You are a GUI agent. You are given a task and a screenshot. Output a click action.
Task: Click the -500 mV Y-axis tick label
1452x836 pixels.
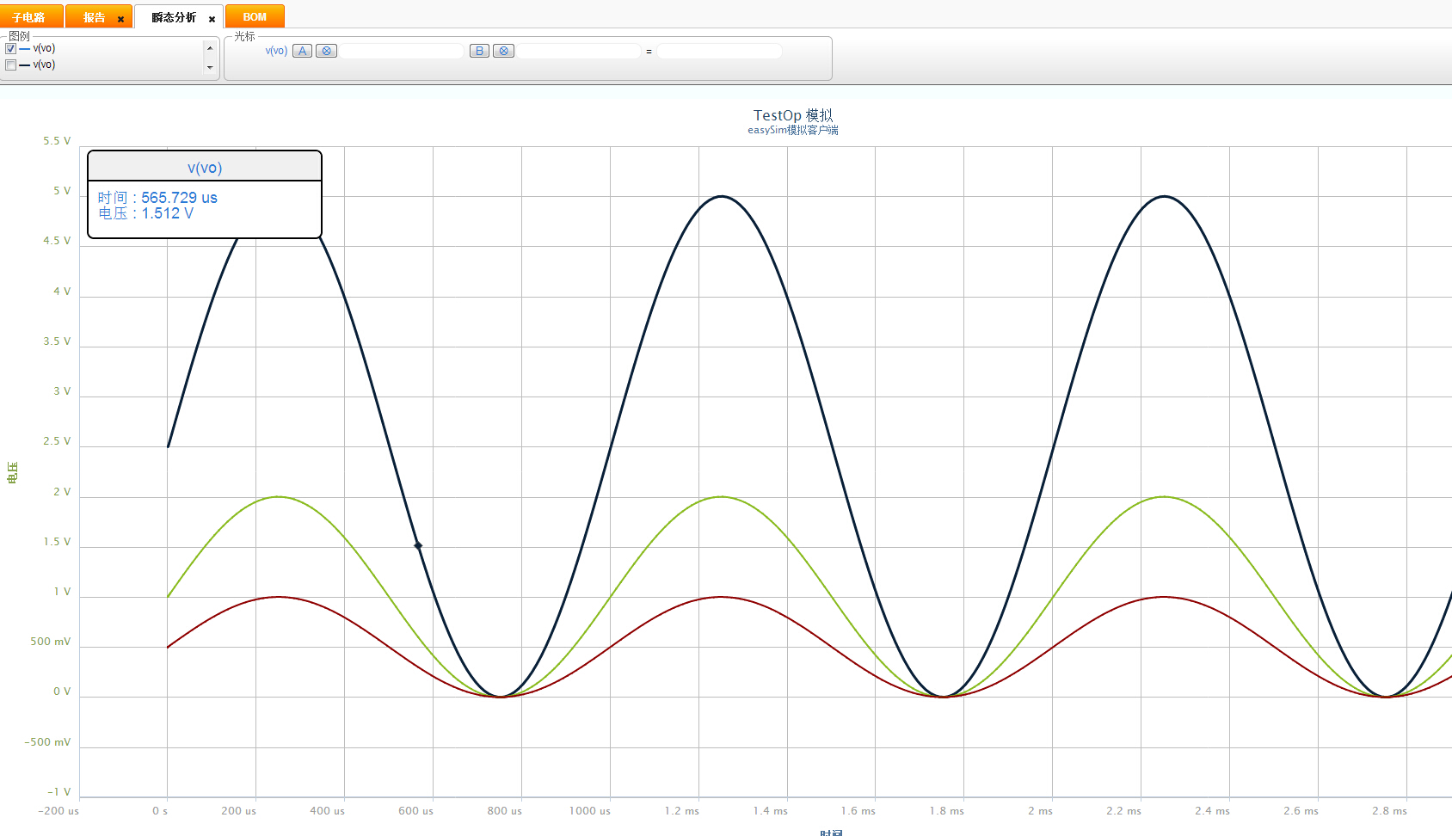click(47, 742)
